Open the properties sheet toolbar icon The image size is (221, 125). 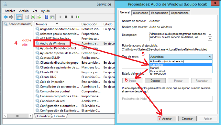point(27,17)
